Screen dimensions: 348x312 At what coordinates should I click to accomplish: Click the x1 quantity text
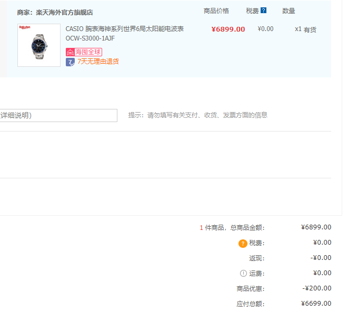pos(298,29)
